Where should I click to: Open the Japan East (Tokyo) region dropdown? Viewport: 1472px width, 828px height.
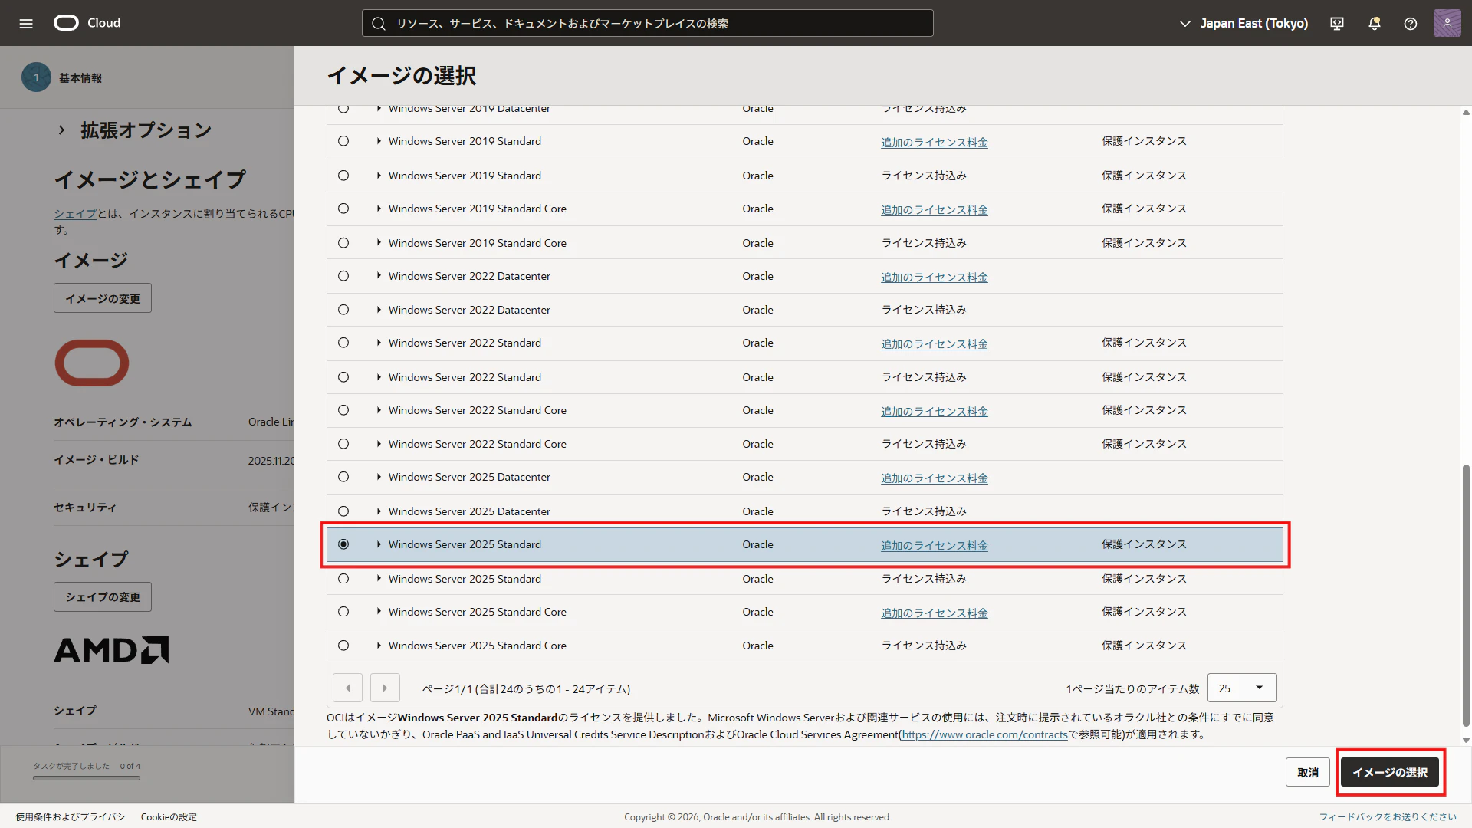pos(1244,24)
